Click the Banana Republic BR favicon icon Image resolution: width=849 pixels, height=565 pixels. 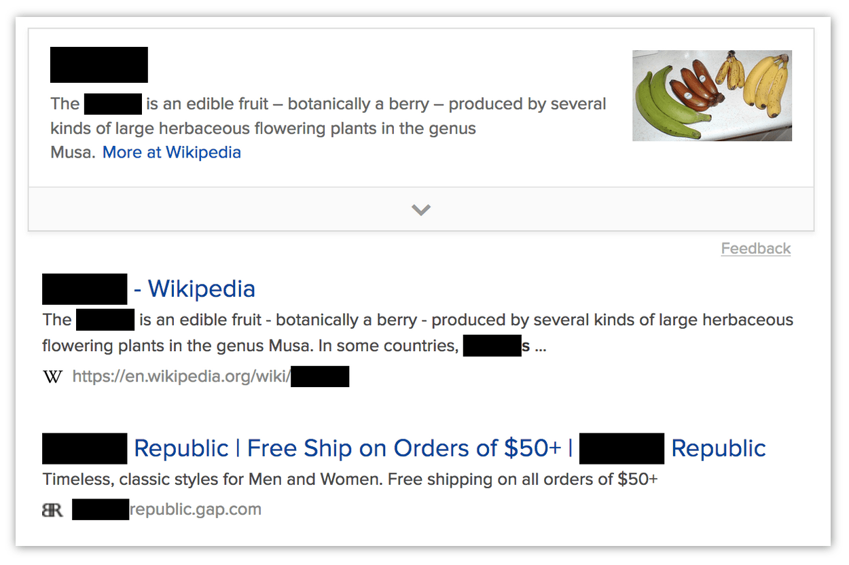52,509
